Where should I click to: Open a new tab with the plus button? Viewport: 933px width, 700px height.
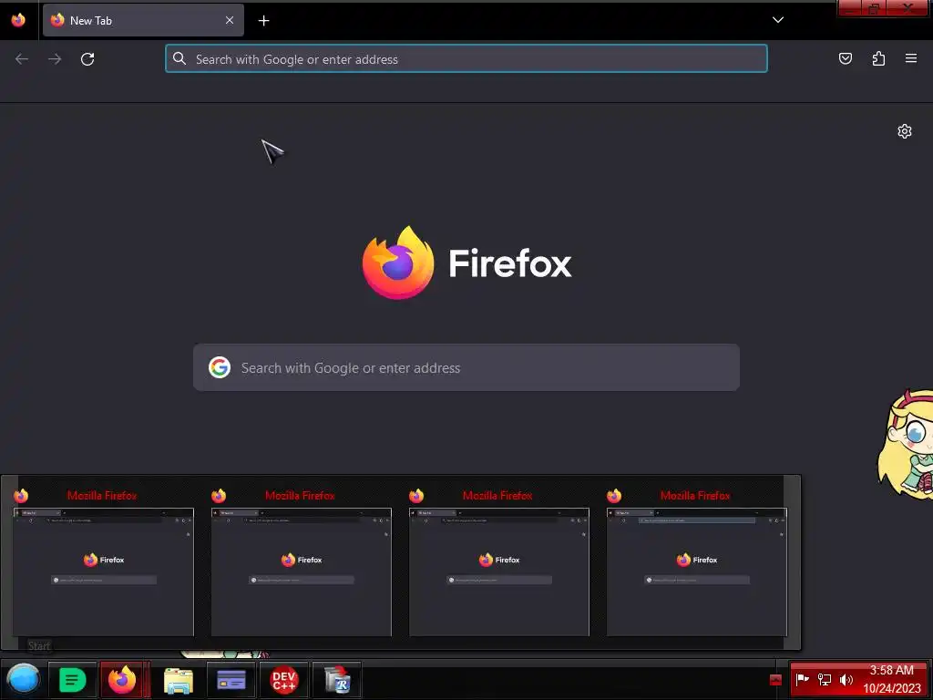click(263, 21)
